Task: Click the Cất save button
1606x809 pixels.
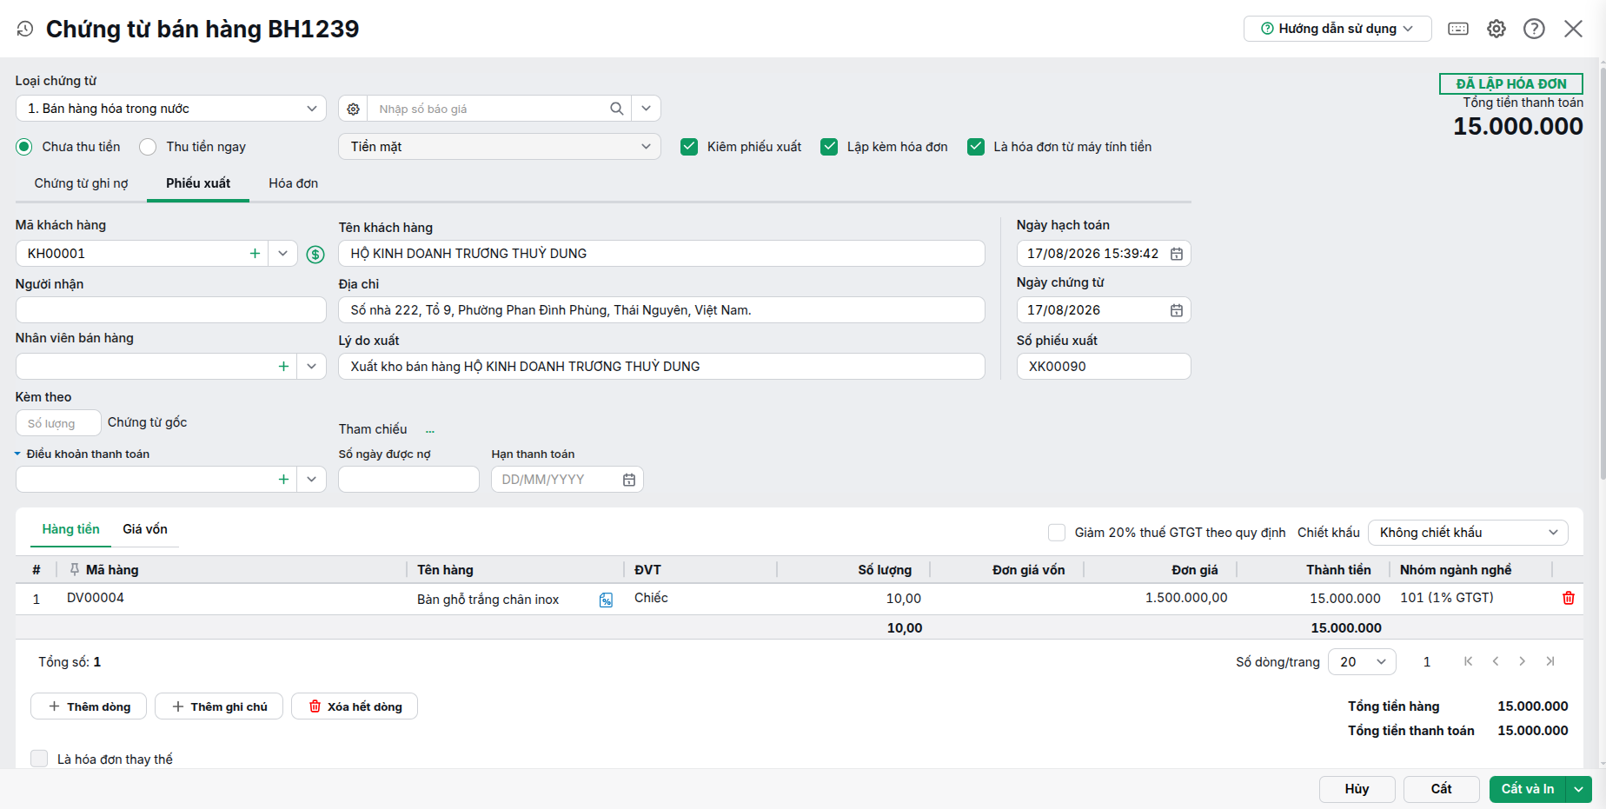Action: click(x=1442, y=789)
